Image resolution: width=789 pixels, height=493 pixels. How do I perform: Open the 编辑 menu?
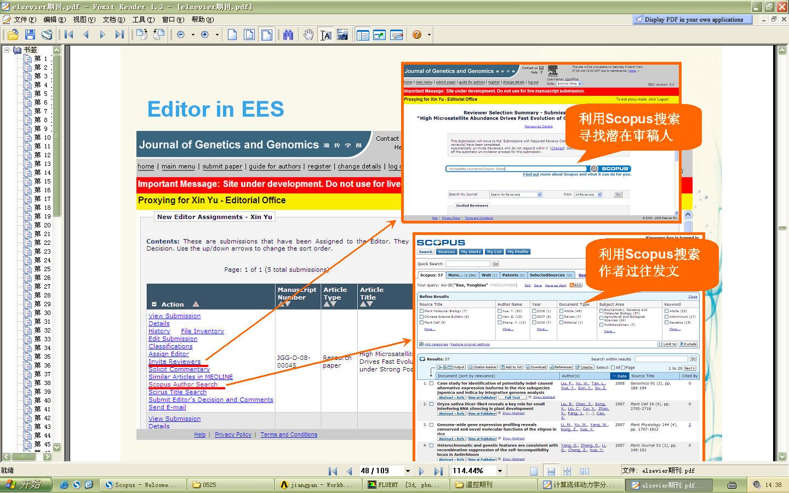tap(54, 20)
